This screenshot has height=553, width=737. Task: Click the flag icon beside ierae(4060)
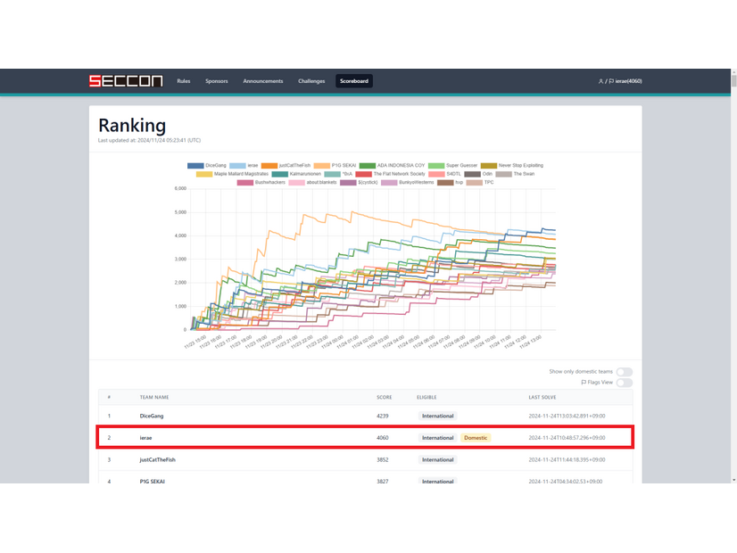(611, 81)
